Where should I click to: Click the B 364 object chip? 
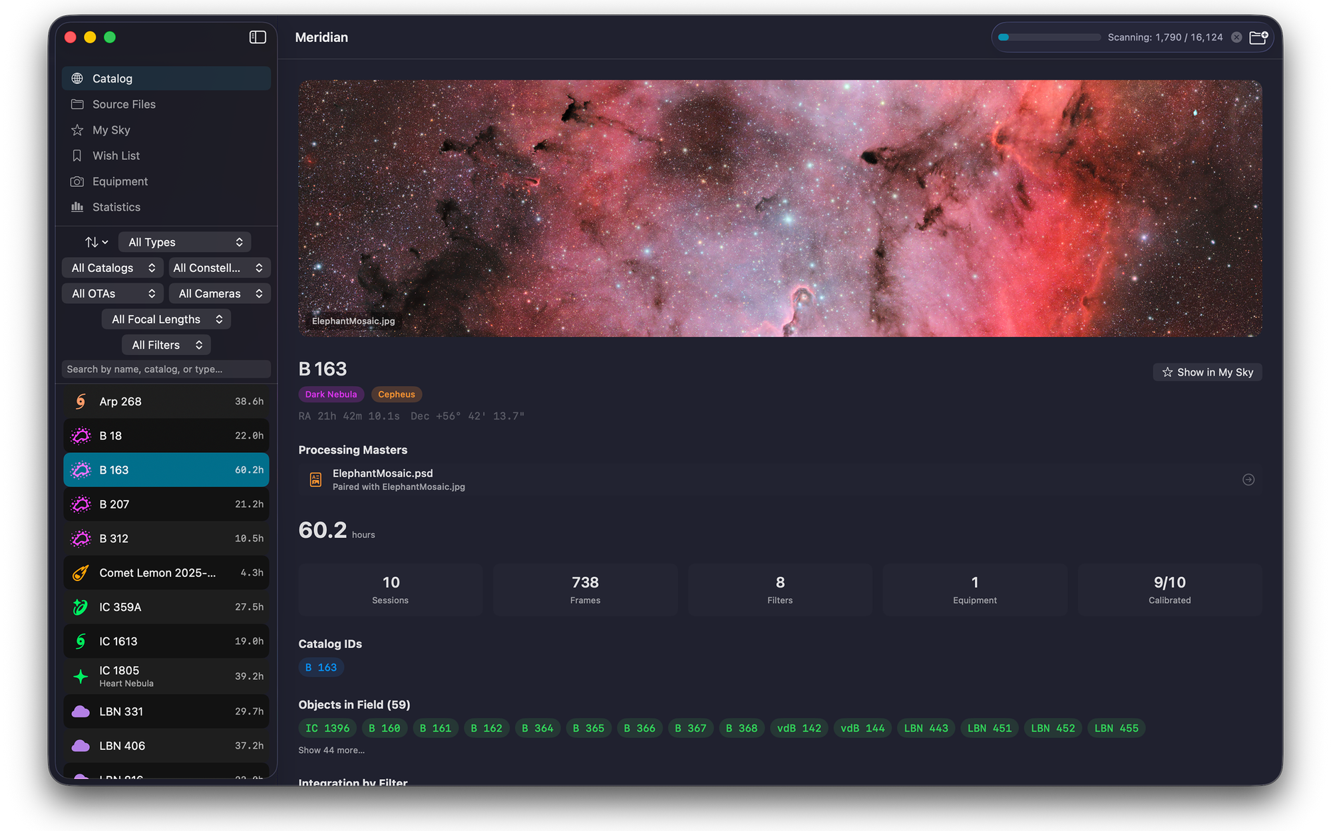538,729
